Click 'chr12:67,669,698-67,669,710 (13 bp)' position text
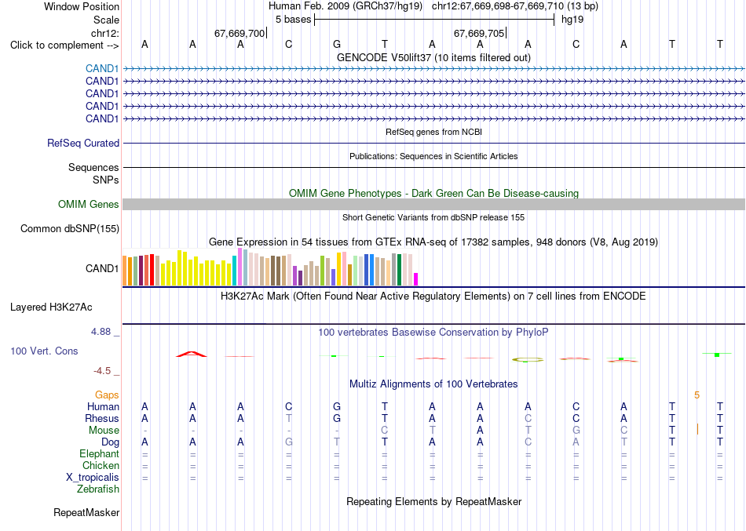746x531 pixels. (x=515, y=6)
